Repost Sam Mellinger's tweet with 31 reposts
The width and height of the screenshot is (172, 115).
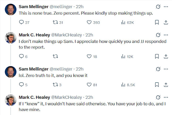point(56,22)
